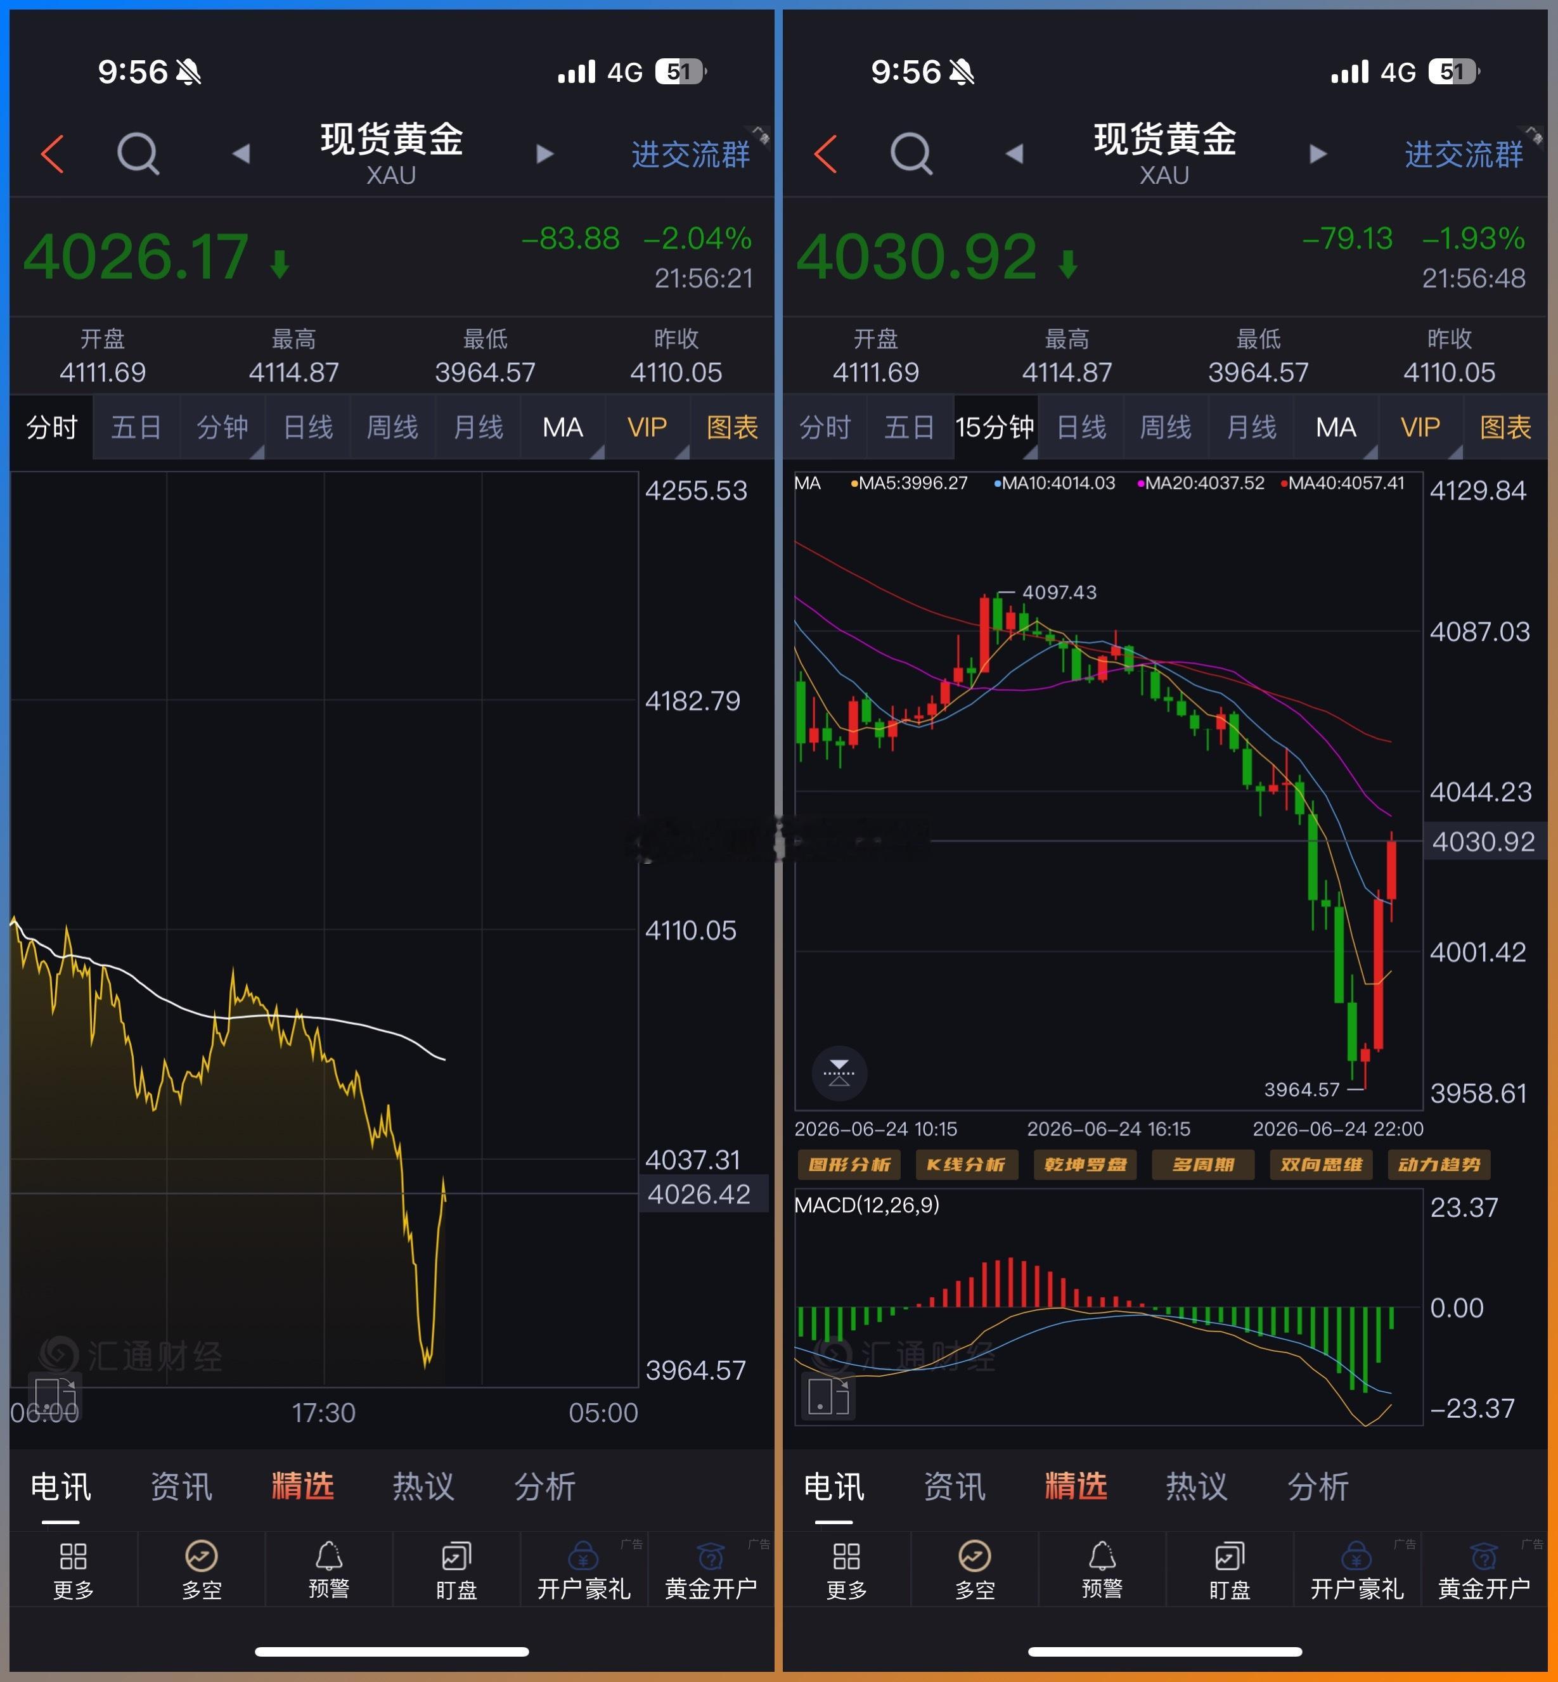
Task: Tap current price 4030.92 header, right screen
Action: pos(917,256)
